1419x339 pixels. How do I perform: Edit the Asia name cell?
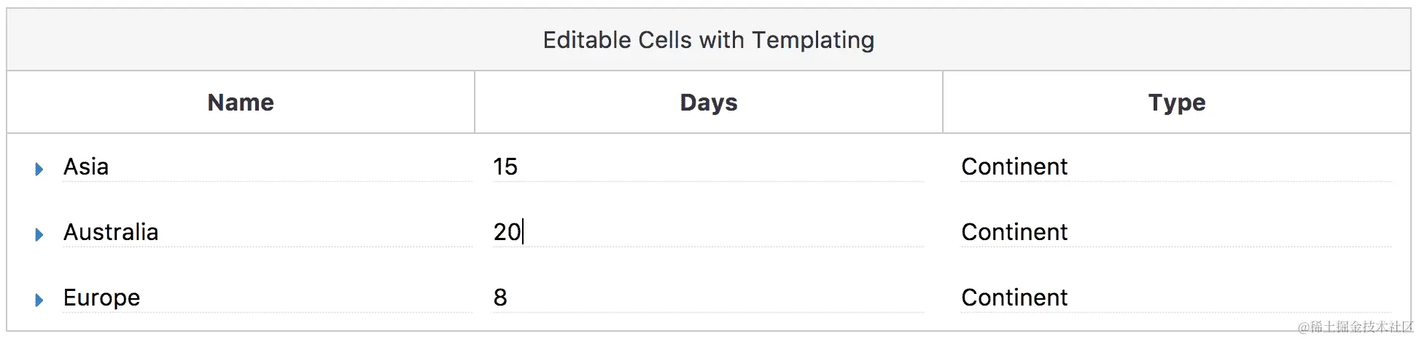click(x=267, y=167)
